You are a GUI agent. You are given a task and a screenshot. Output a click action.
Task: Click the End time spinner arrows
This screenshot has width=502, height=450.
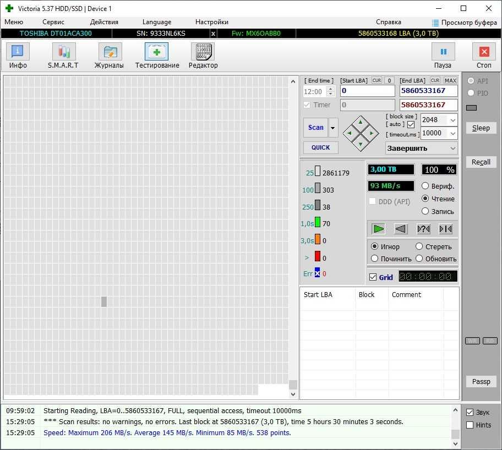[330, 91]
